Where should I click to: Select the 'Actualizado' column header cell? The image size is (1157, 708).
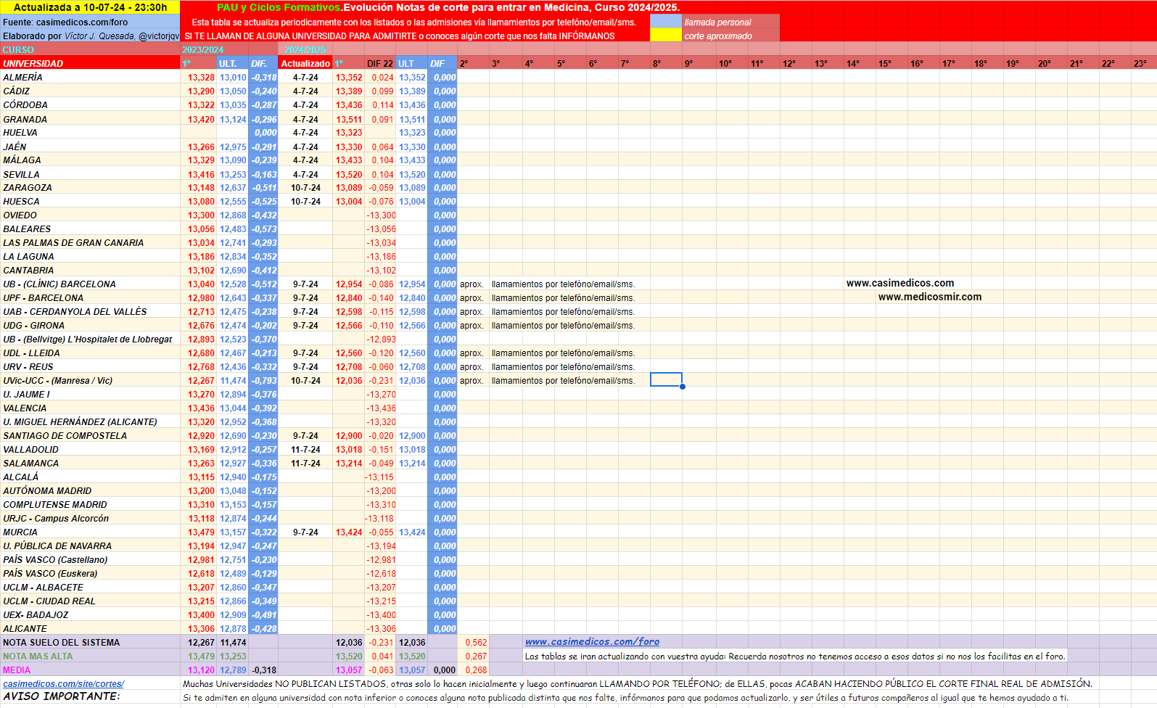click(x=305, y=64)
